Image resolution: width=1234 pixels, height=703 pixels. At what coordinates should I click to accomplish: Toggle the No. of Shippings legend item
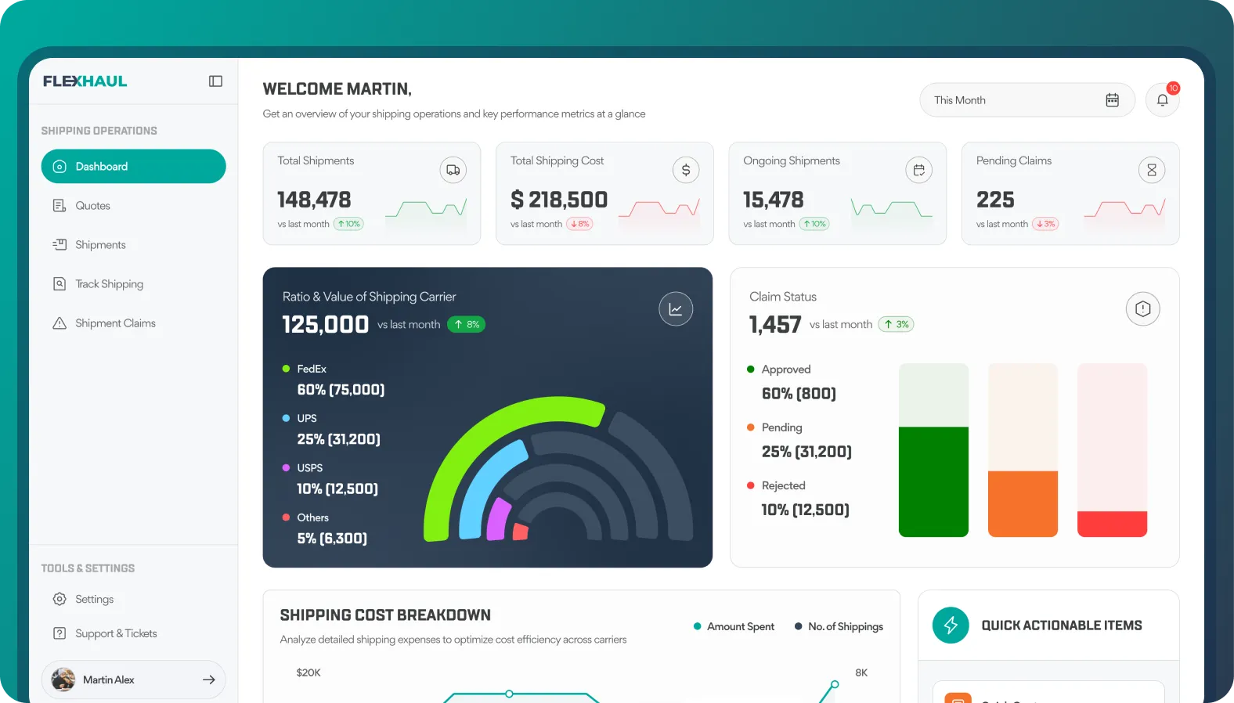coord(839,626)
